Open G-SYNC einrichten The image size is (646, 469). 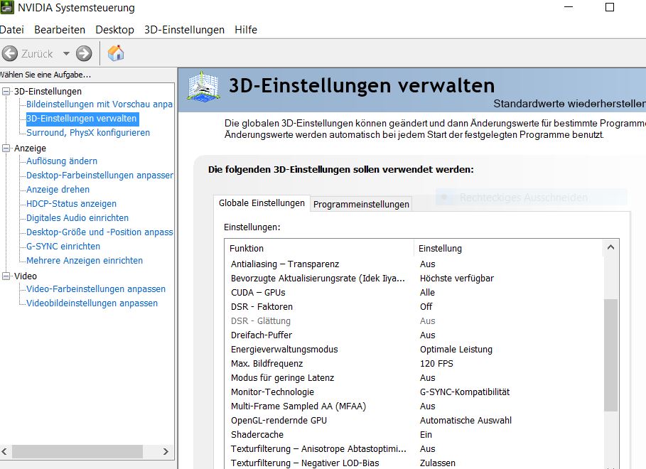click(63, 247)
